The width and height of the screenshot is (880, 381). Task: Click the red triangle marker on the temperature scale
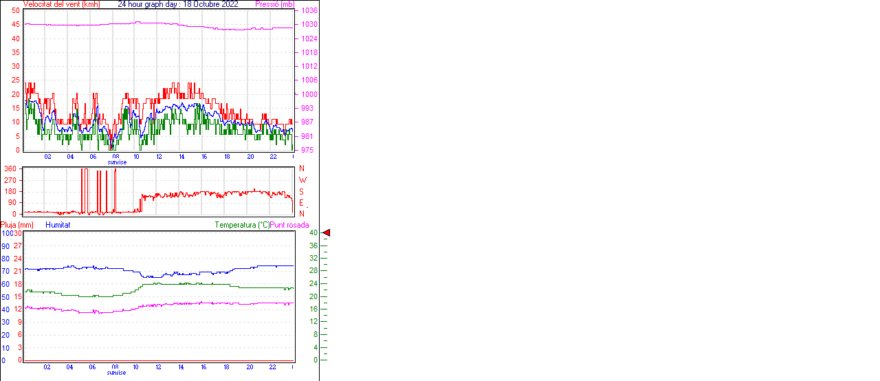327,233
